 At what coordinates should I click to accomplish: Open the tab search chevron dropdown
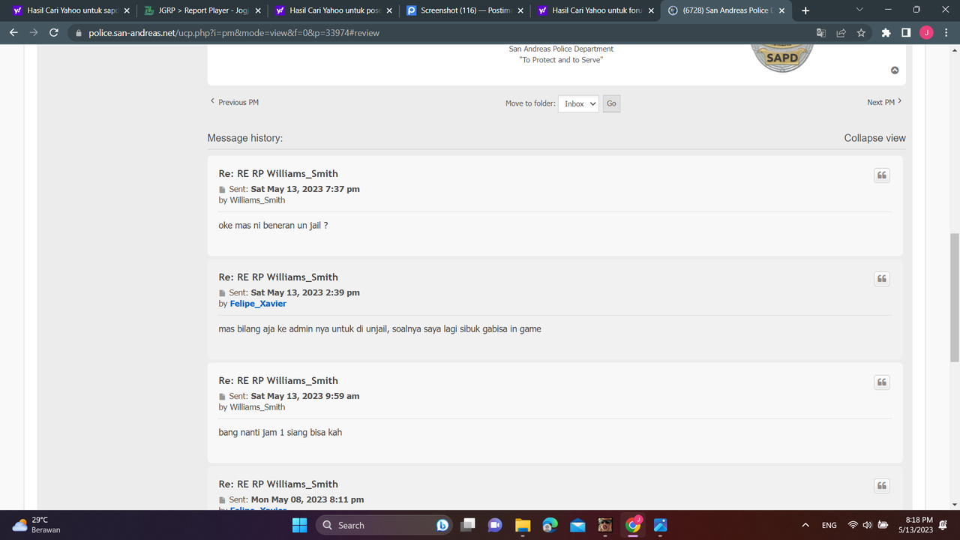click(x=859, y=10)
